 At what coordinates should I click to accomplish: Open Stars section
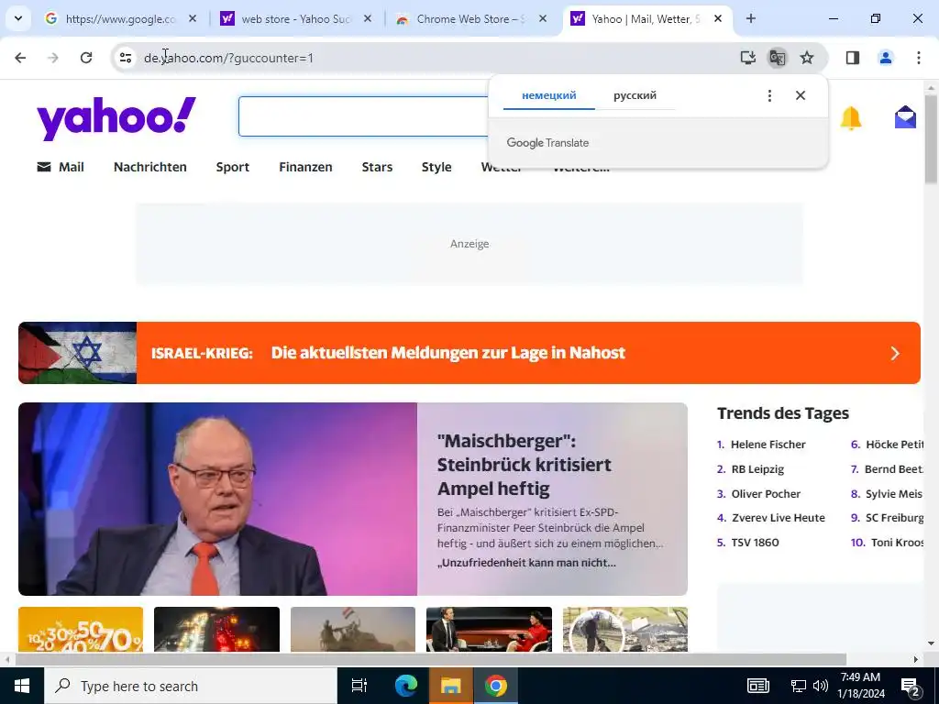pos(377,167)
